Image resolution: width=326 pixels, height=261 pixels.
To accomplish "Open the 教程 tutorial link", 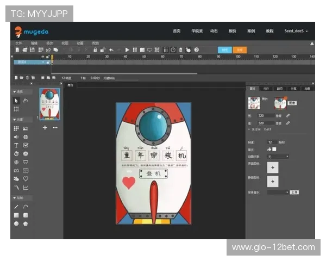I will [x=269, y=31].
